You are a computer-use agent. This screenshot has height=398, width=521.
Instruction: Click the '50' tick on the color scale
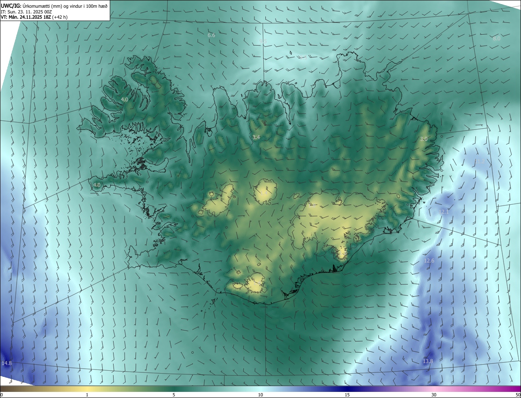coord(518,395)
